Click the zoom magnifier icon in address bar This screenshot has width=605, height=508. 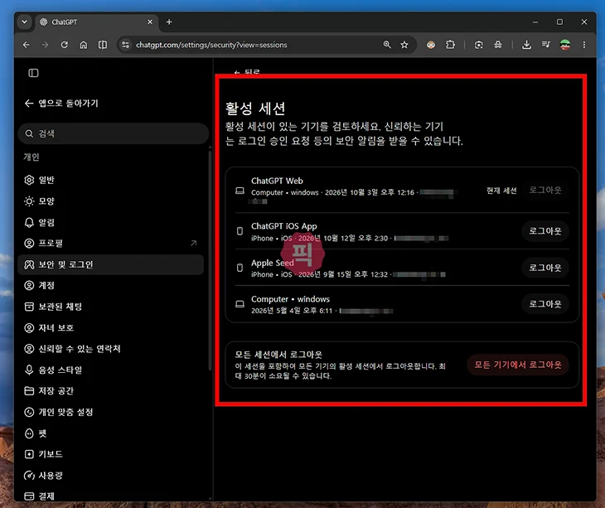coord(387,45)
